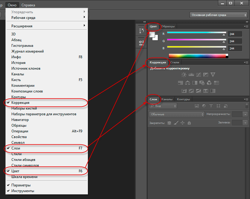The width and height of the screenshot is (250, 199).
Task: Add a Channel Mixer adjustment (three circles)
Action: pyautogui.click(x=209, y=83)
